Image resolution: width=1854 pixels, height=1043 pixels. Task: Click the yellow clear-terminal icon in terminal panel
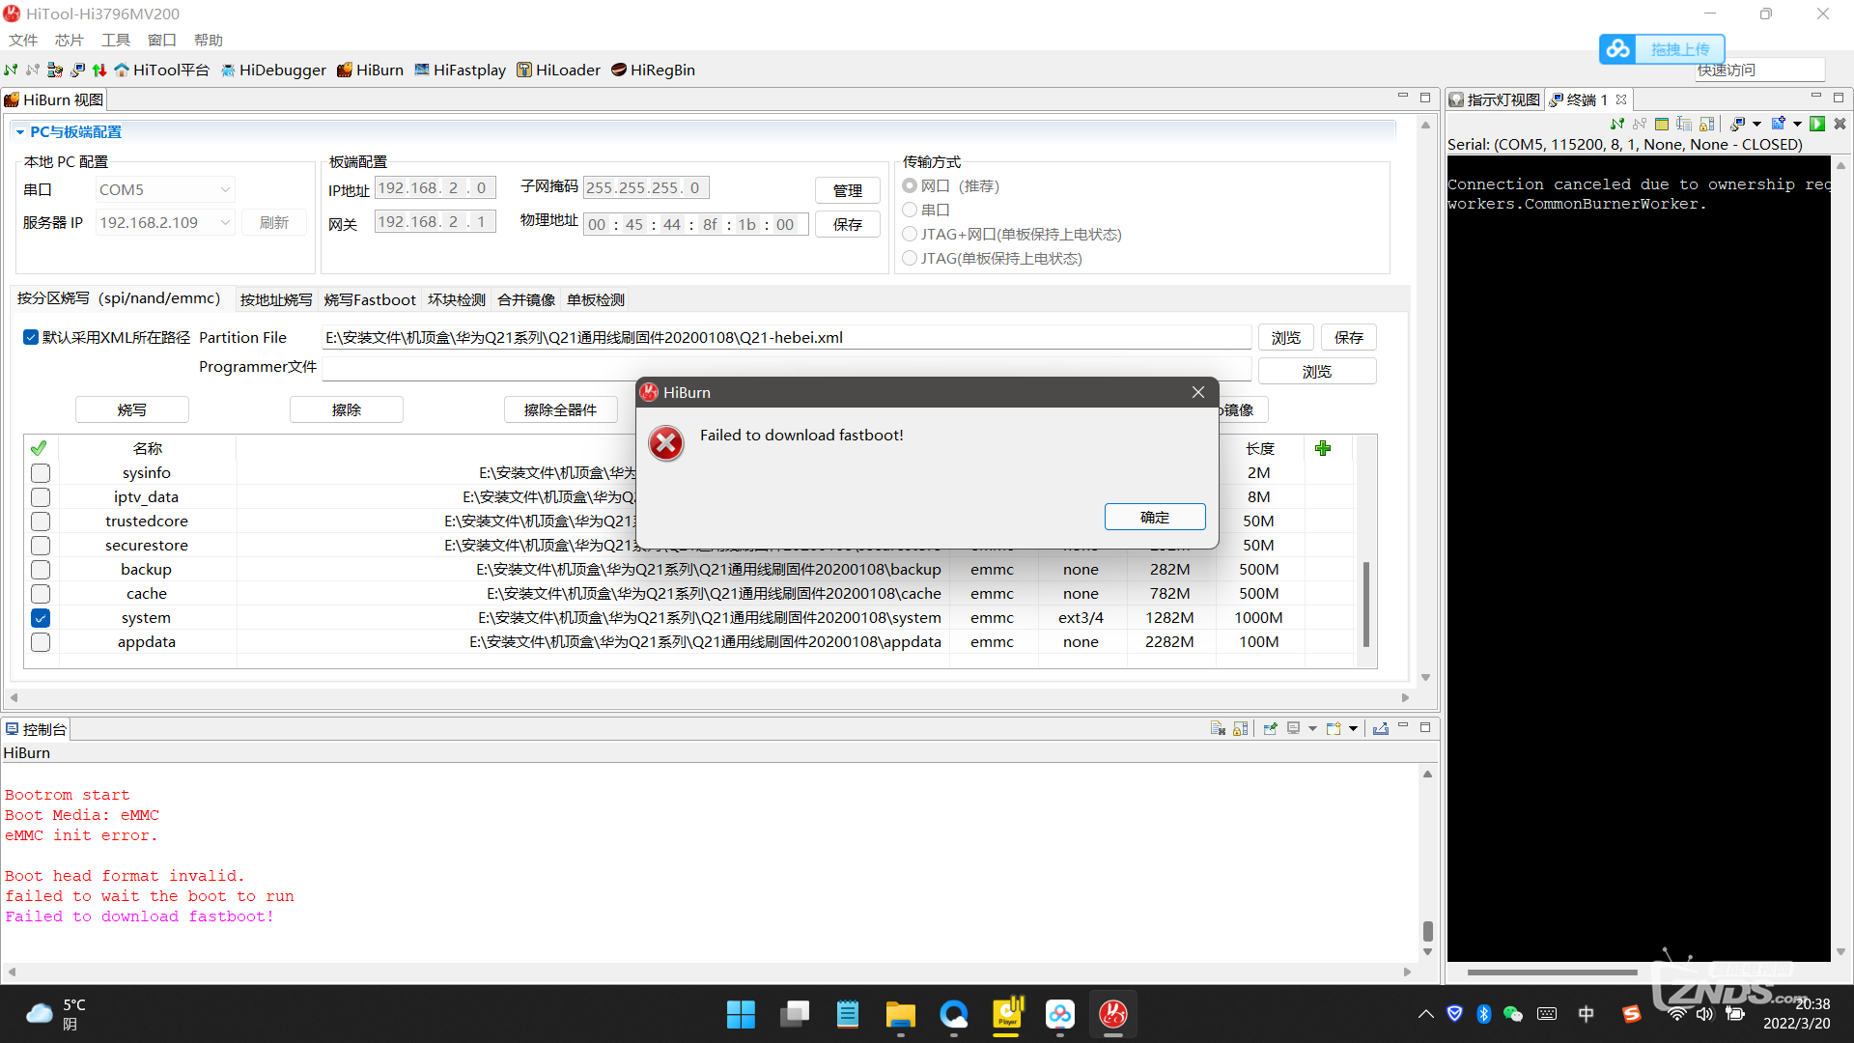click(x=1662, y=124)
